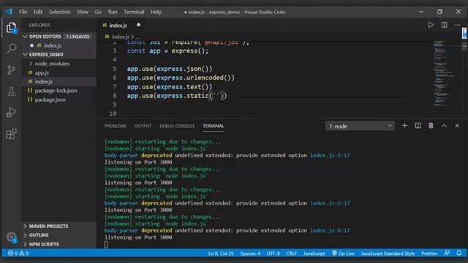This screenshot has width=468, height=263.
Task: Click the feedback icon in status bar
Action: click(447, 254)
